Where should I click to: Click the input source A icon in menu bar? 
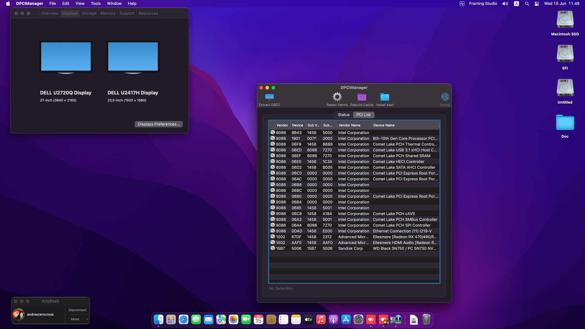pyautogui.click(x=516, y=4)
